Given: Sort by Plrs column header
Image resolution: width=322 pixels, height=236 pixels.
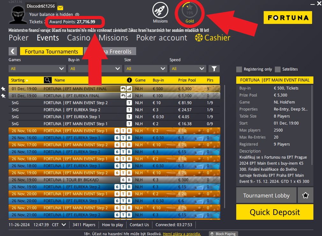Looking at the screenshot, I should 210,80.
